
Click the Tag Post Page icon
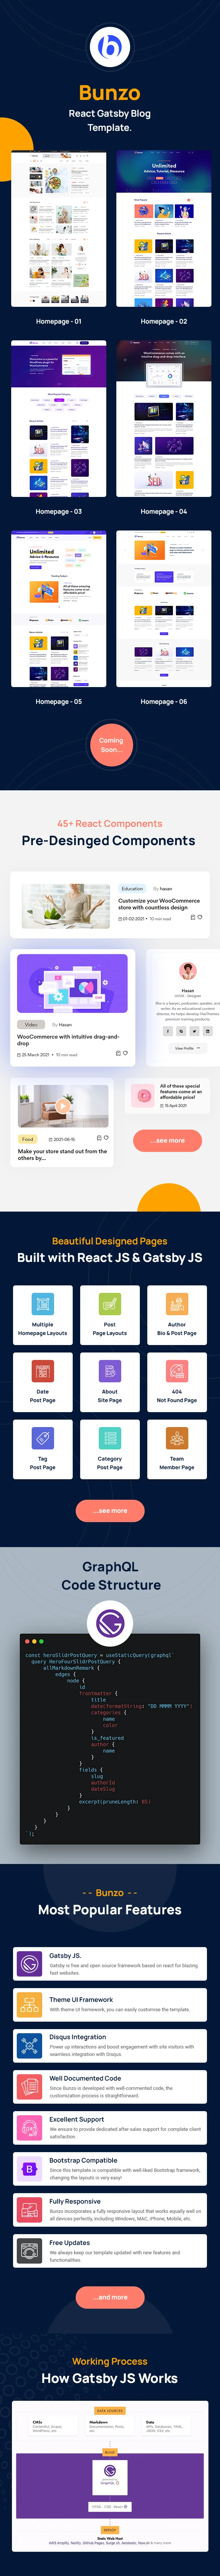(42, 1437)
